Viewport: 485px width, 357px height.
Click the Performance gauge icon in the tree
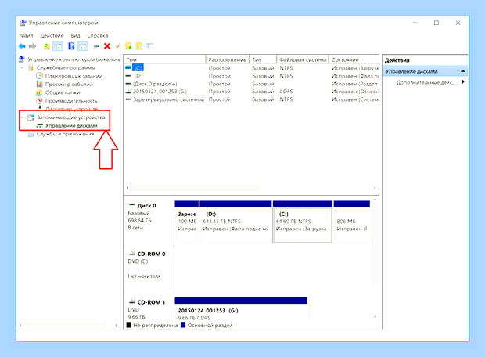(39, 100)
